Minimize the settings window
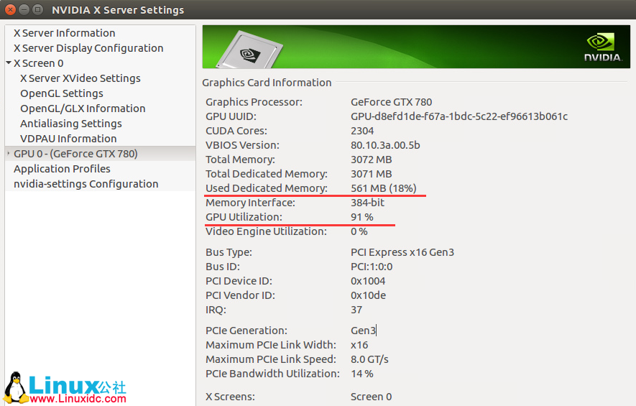Viewport: 636px width, 406px height. [24, 10]
